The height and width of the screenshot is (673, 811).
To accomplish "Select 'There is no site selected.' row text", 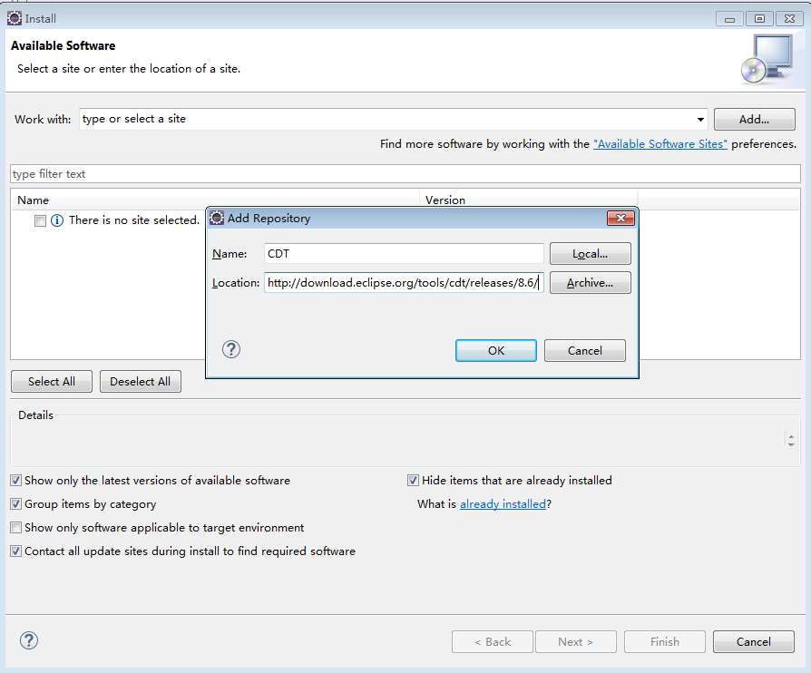I will pyautogui.click(x=134, y=220).
